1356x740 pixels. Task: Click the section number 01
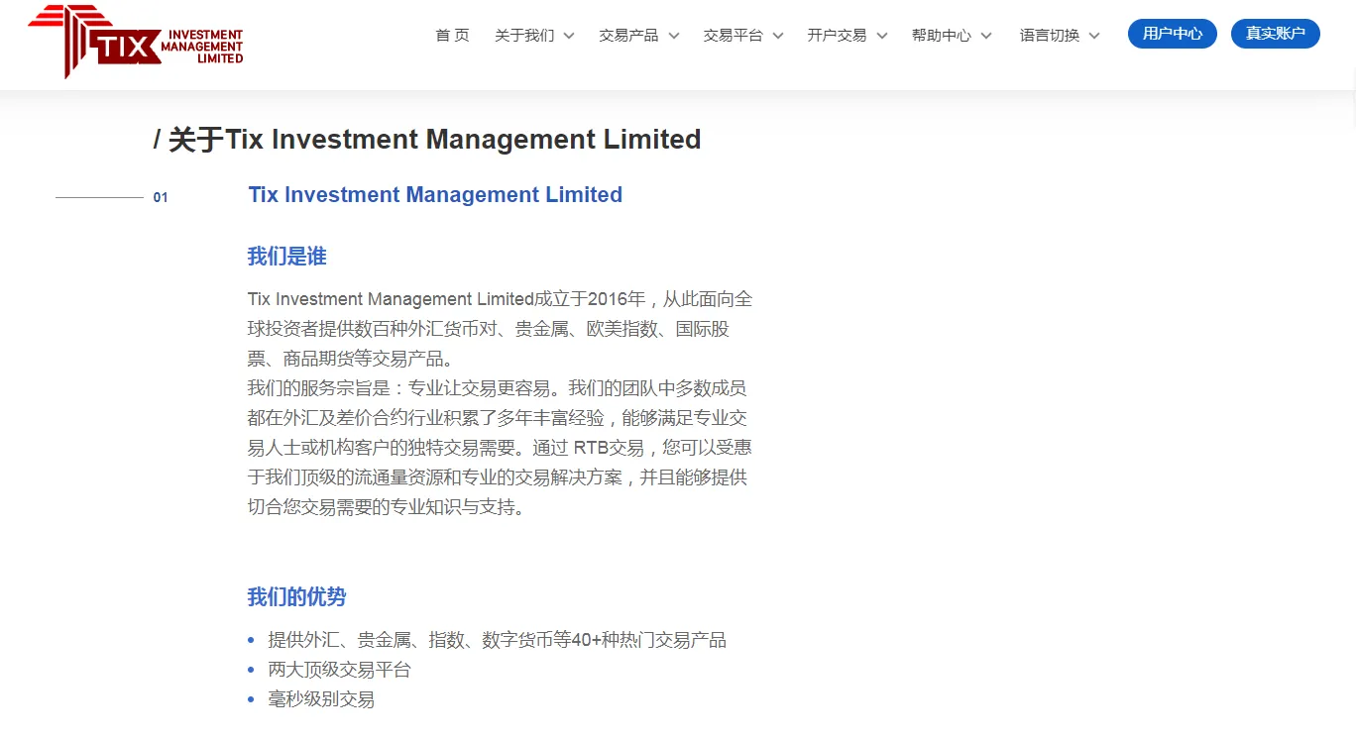[161, 198]
